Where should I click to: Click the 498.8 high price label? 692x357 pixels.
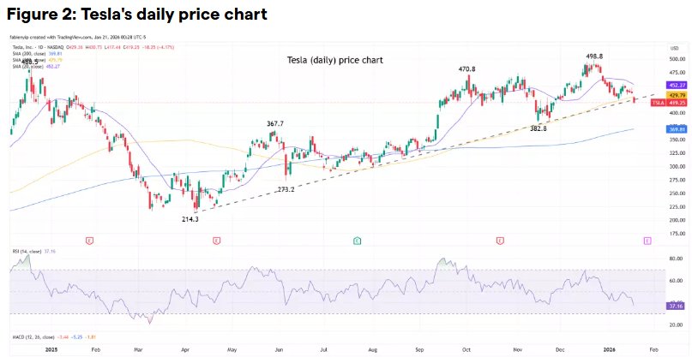593,57
